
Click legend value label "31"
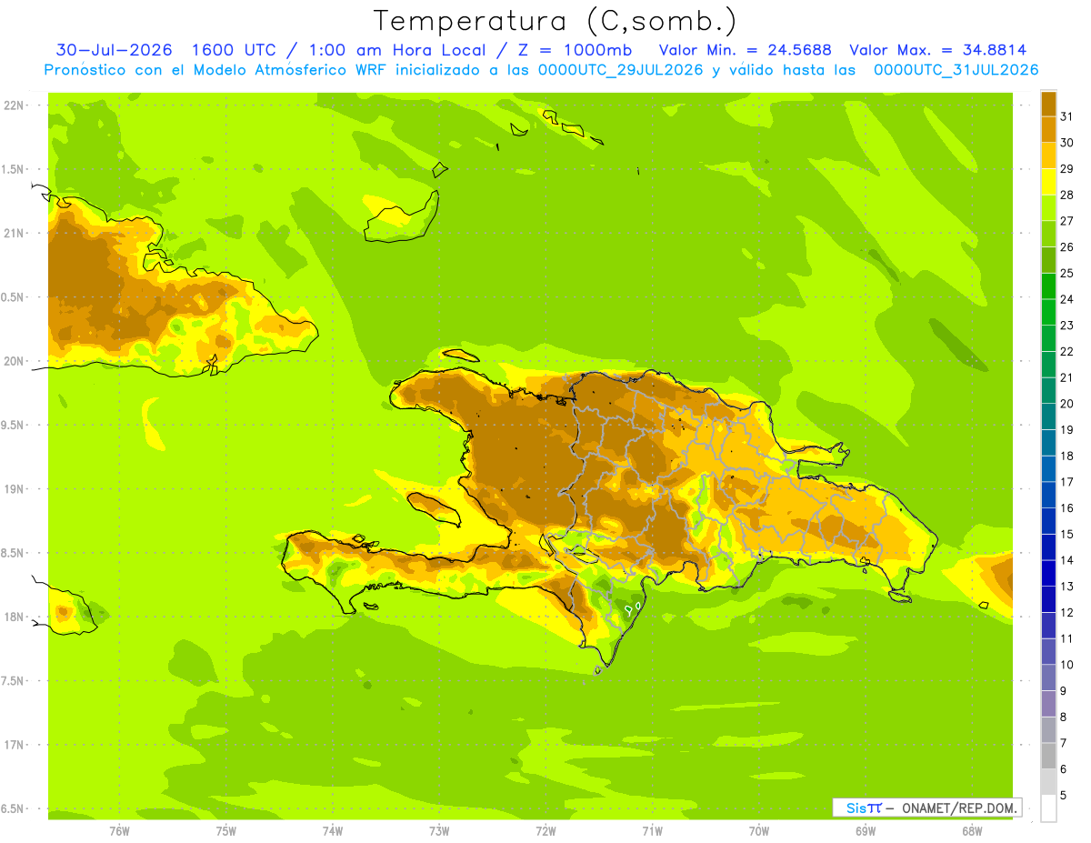(1066, 116)
